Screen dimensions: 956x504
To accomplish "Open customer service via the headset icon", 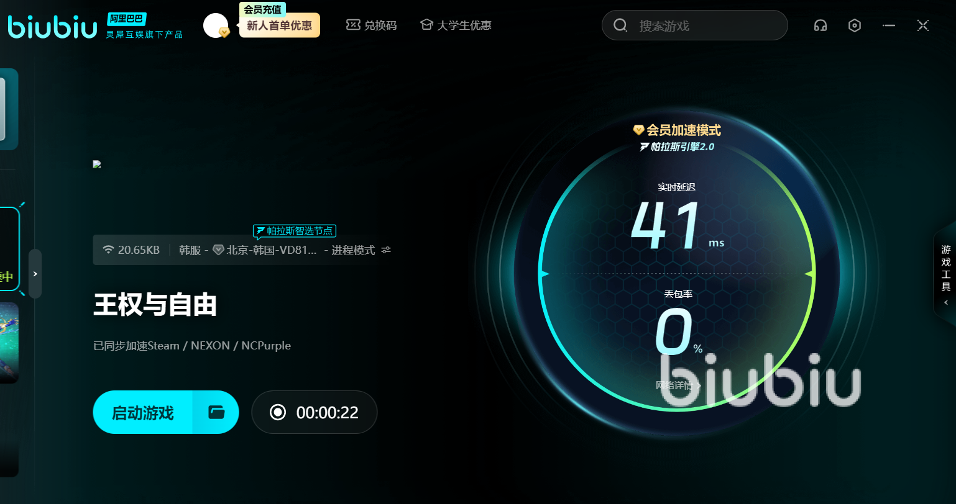I will 820,25.
